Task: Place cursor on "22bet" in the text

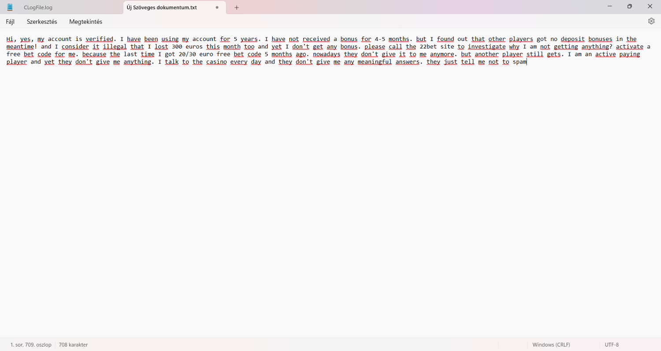Action: tap(428, 47)
